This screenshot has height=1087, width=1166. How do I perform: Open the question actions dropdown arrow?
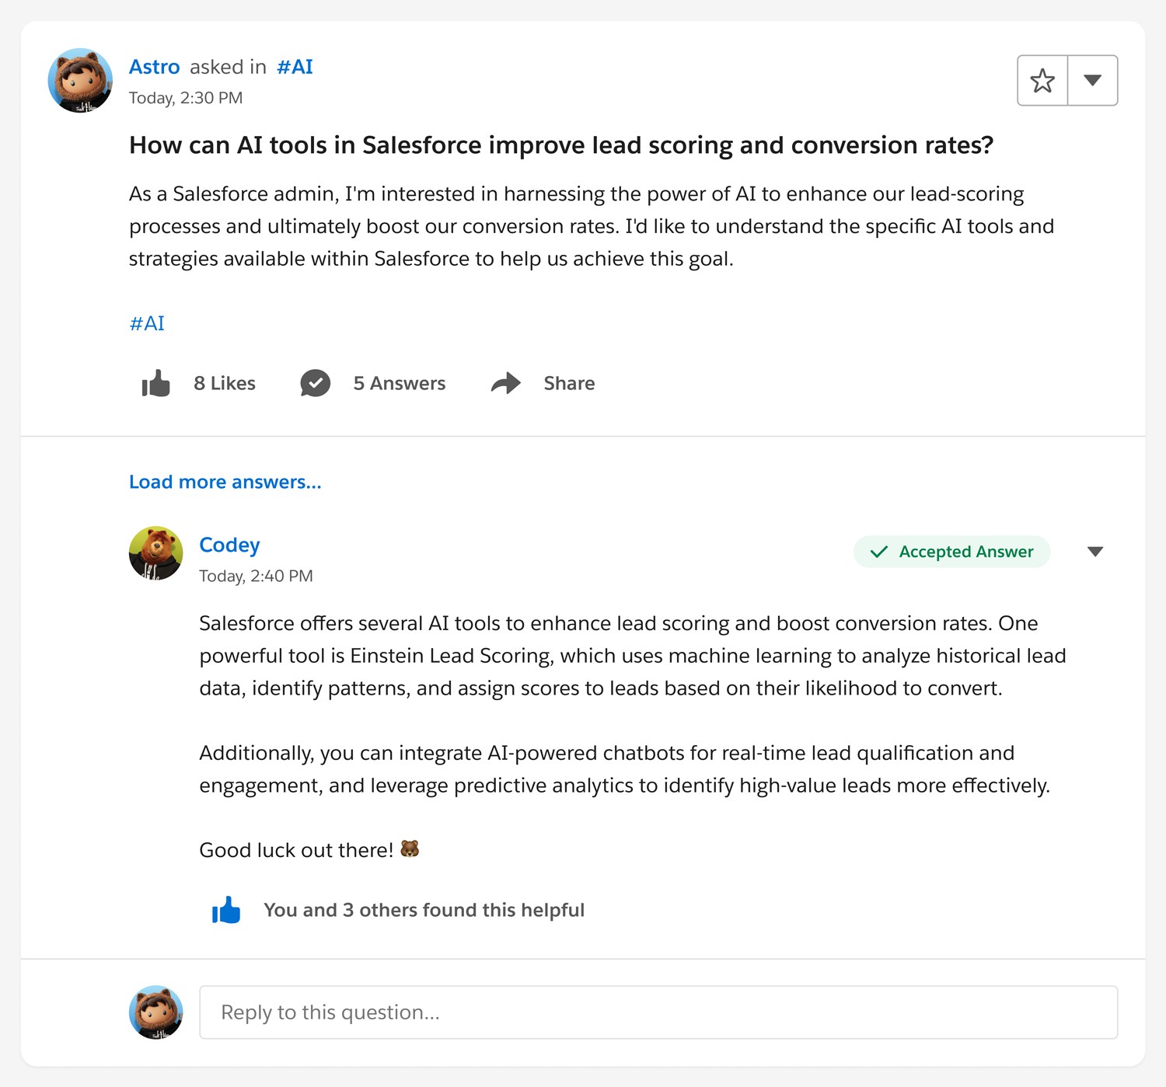(1092, 81)
